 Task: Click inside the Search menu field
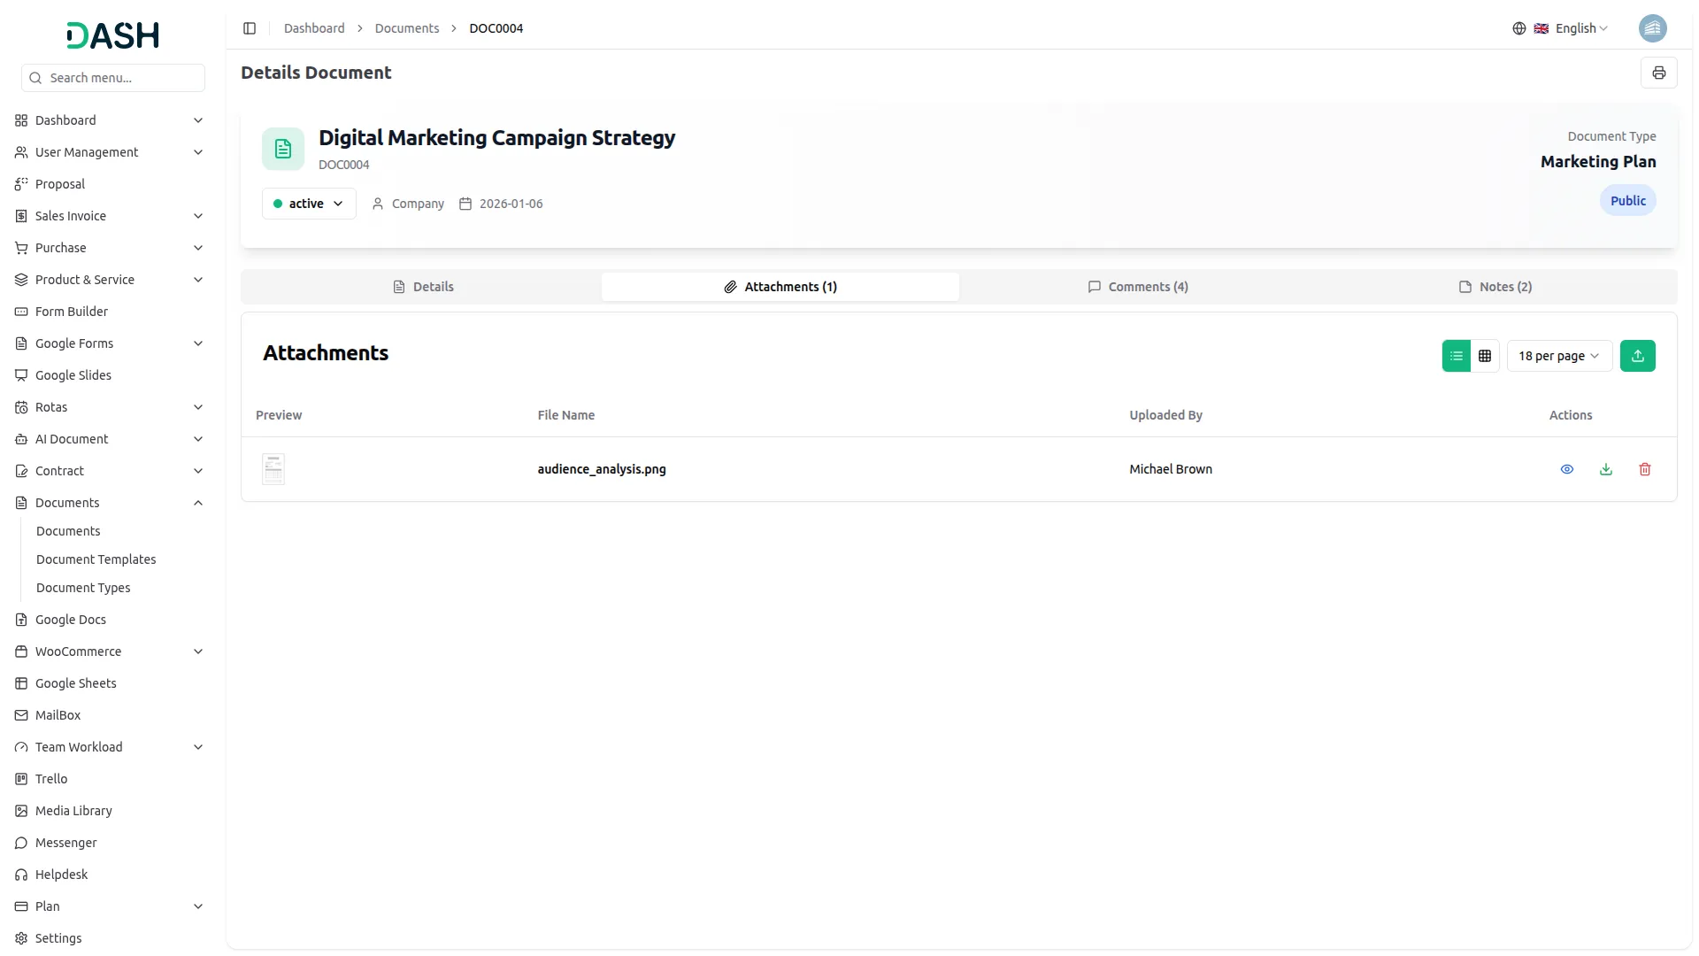(113, 77)
